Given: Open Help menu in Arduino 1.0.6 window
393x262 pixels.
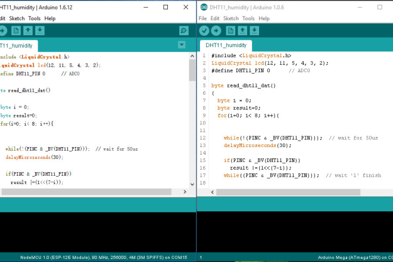Looking at the screenshot, I should [x=264, y=18].
